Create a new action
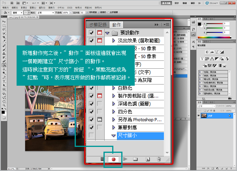Image resolution: width=237 pixels, height=171 pixels. tap(147, 159)
